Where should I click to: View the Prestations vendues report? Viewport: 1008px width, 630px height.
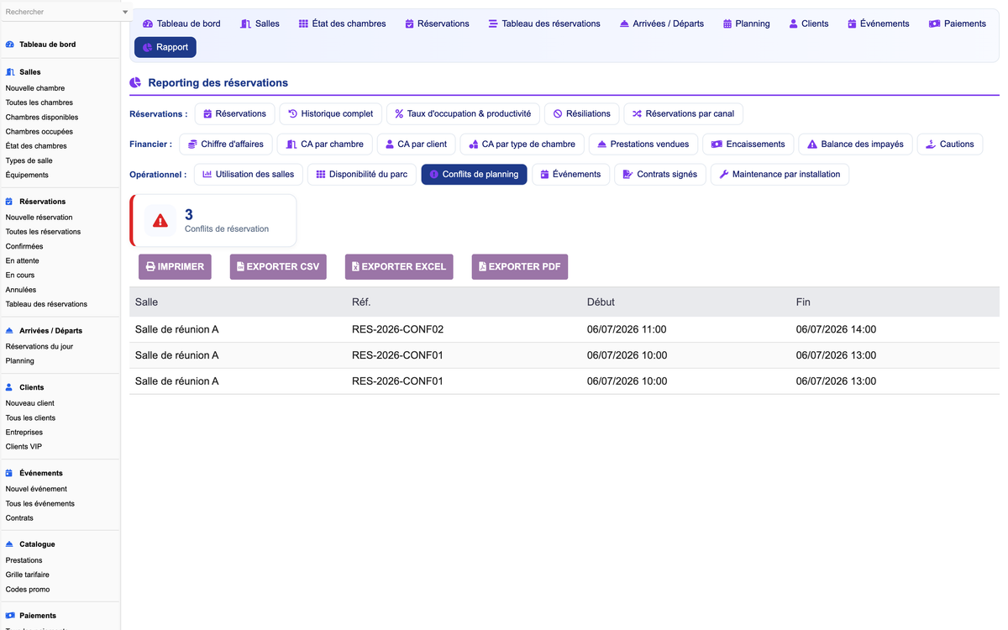[643, 144]
